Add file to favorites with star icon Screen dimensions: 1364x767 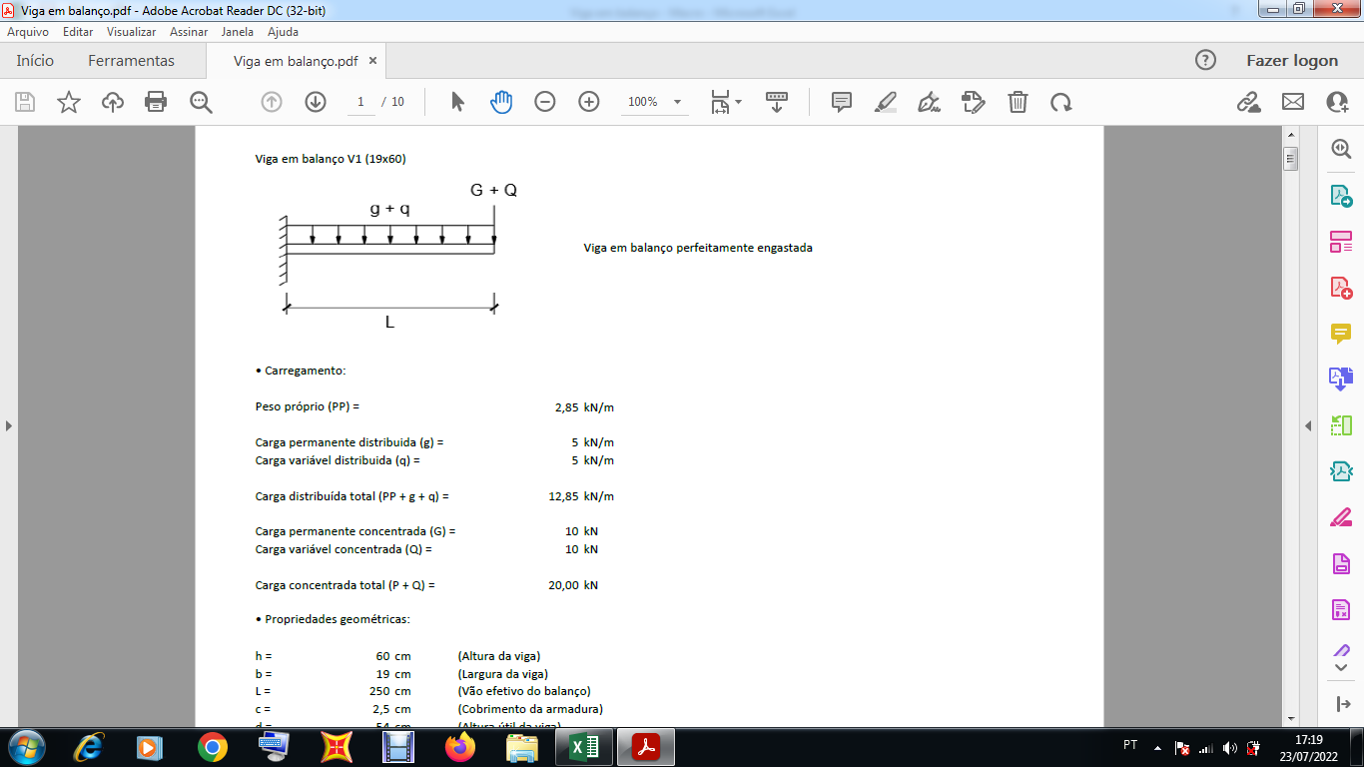coord(69,102)
